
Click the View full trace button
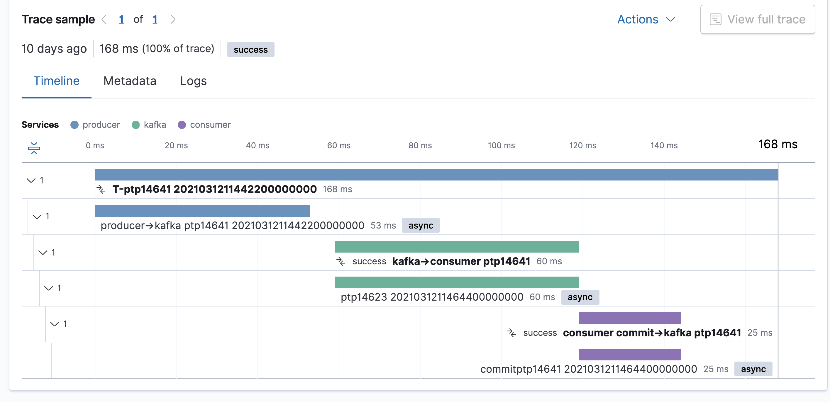(x=757, y=20)
